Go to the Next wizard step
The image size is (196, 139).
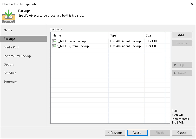point(137,133)
